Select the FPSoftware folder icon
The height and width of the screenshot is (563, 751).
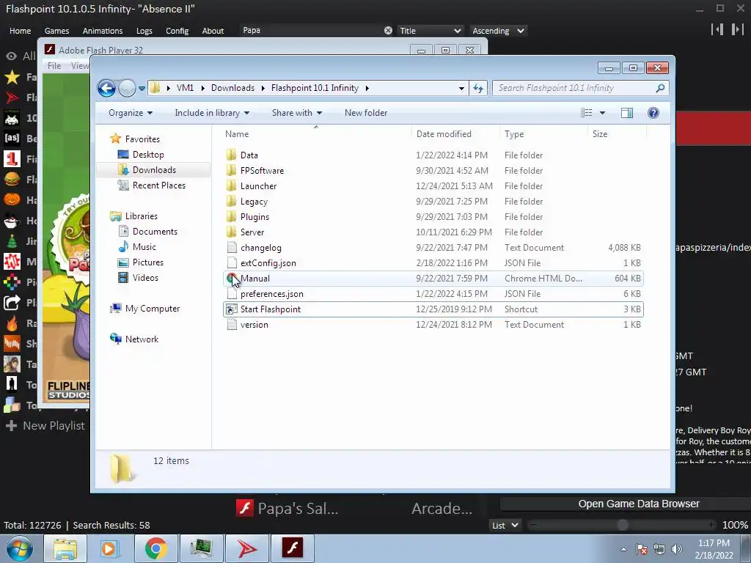pos(231,170)
